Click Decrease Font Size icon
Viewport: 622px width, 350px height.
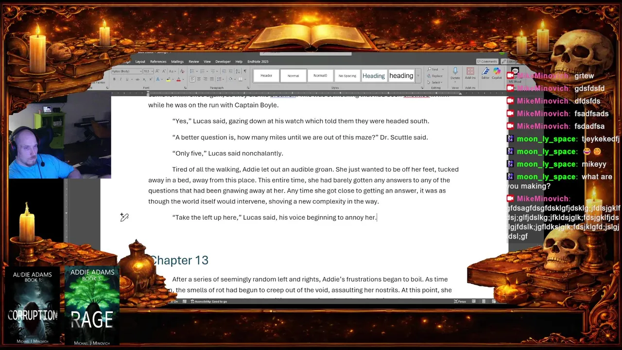pyautogui.click(x=164, y=71)
